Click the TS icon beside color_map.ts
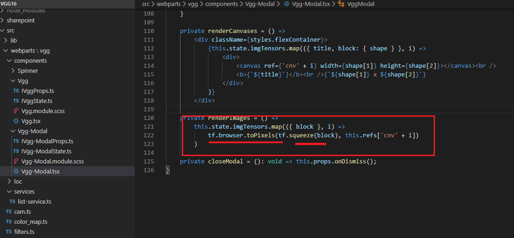Viewport: 514px width, 238px height. pos(9,222)
